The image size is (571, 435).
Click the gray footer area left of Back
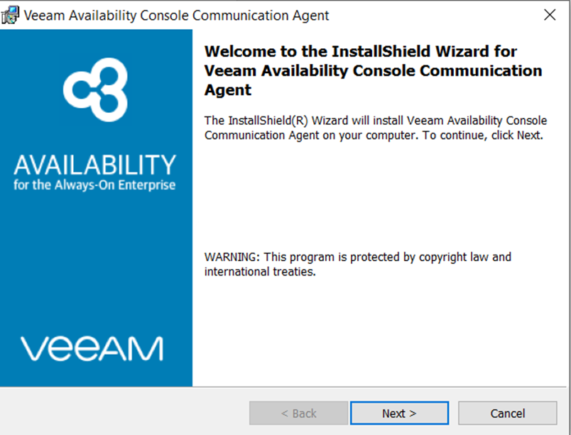coord(121,413)
